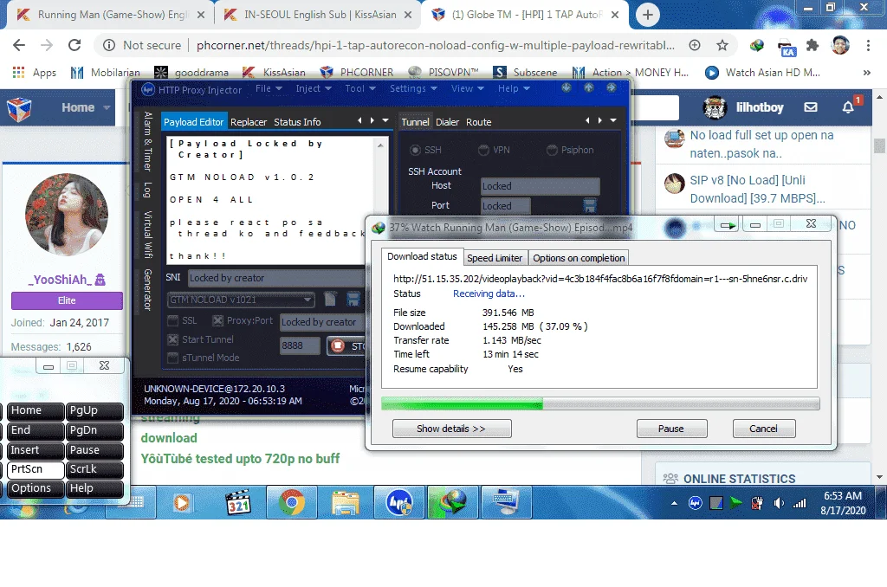The image size is (887, 587).
Task: Select the Psiphon radio button
Action: [x=552, y=150]
